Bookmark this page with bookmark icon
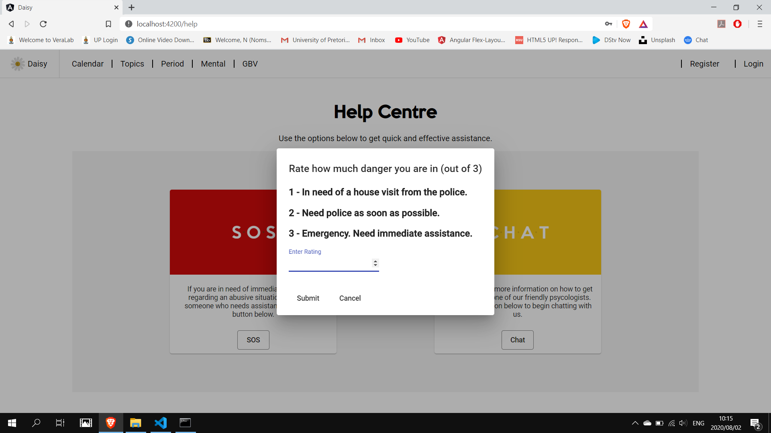Viewport: 771px width, 433px height. coord(108,24)
